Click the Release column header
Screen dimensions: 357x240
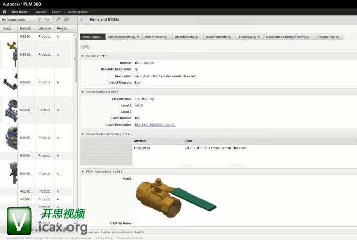pos(63,28)
